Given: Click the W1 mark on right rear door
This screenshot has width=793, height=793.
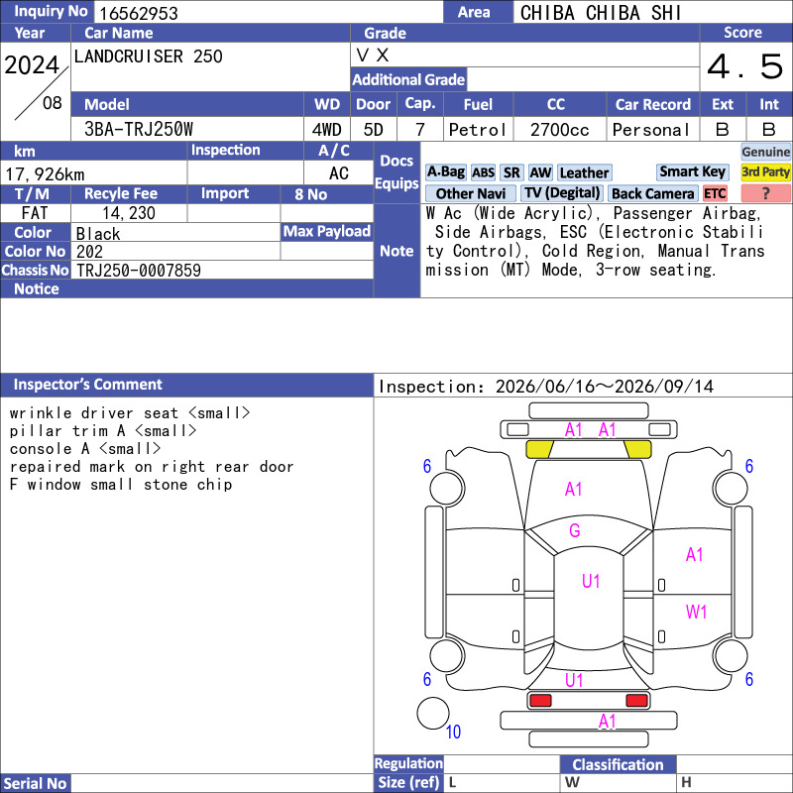Looking at the screenshot, I should (x=696, y=612).
